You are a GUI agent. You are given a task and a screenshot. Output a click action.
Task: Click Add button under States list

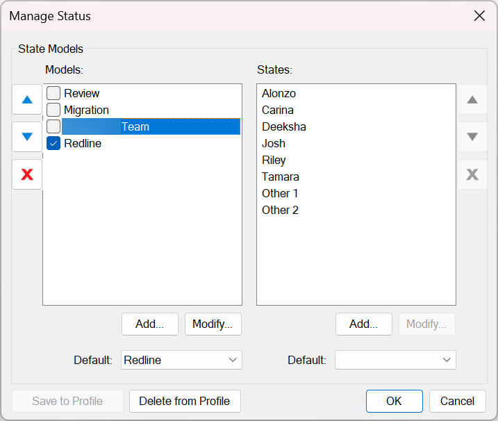click(x=364, y=324)
